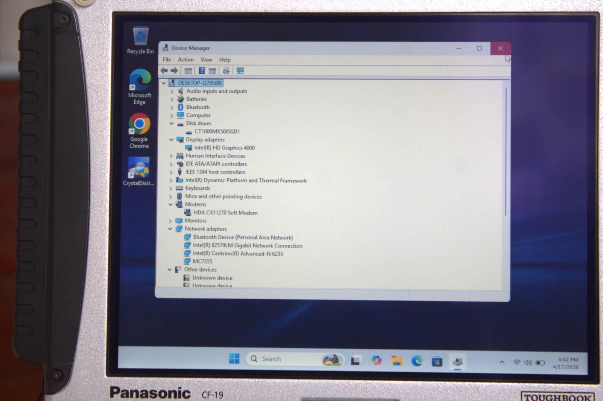The height and width of the screenshot is (401, 603).
Task: Open the Windows Start menu
Action: tap(234, 358)
